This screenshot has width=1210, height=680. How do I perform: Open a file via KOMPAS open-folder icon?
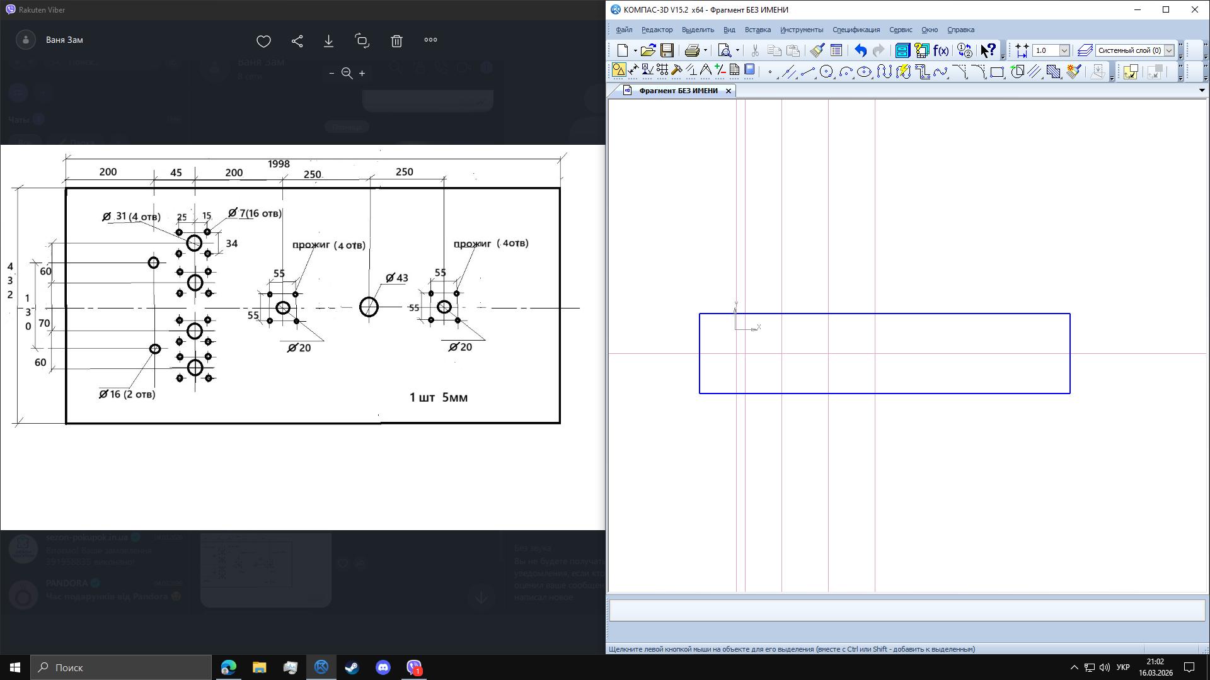648,50
